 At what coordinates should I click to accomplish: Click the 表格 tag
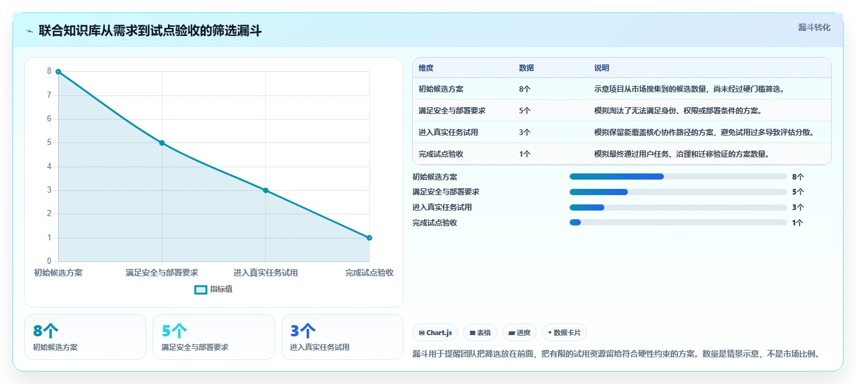[x=480, y=333]
